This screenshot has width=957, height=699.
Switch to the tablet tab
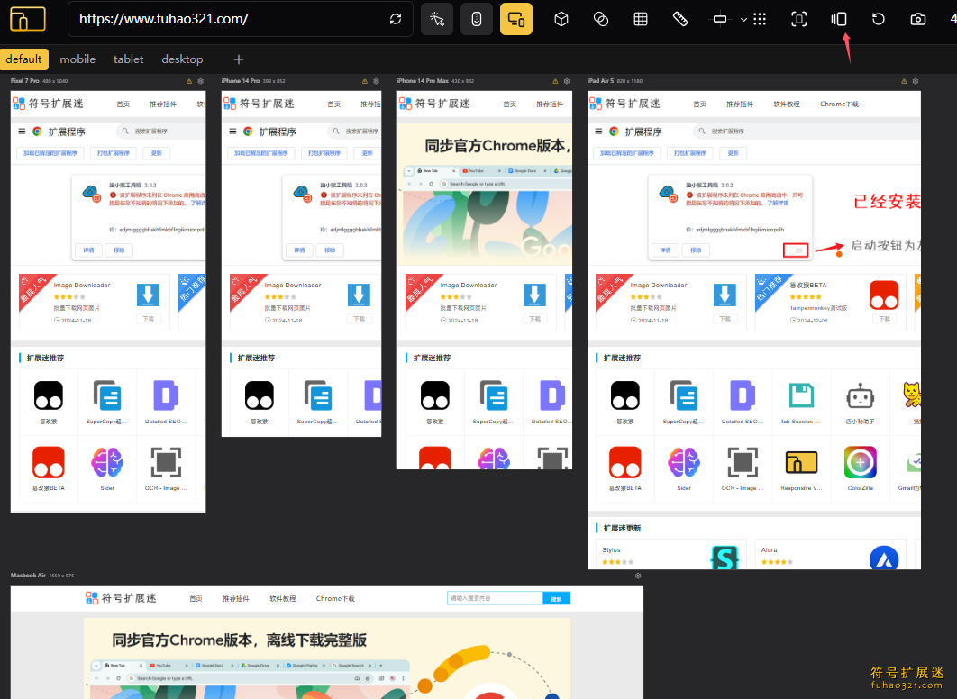pyautogui.click(x=128, y=59)
